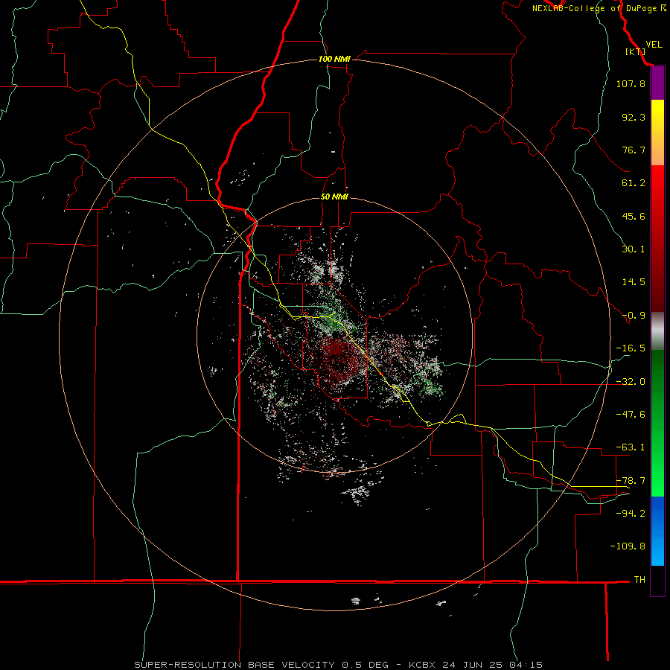Click the purple segment of the color bar

657,83
